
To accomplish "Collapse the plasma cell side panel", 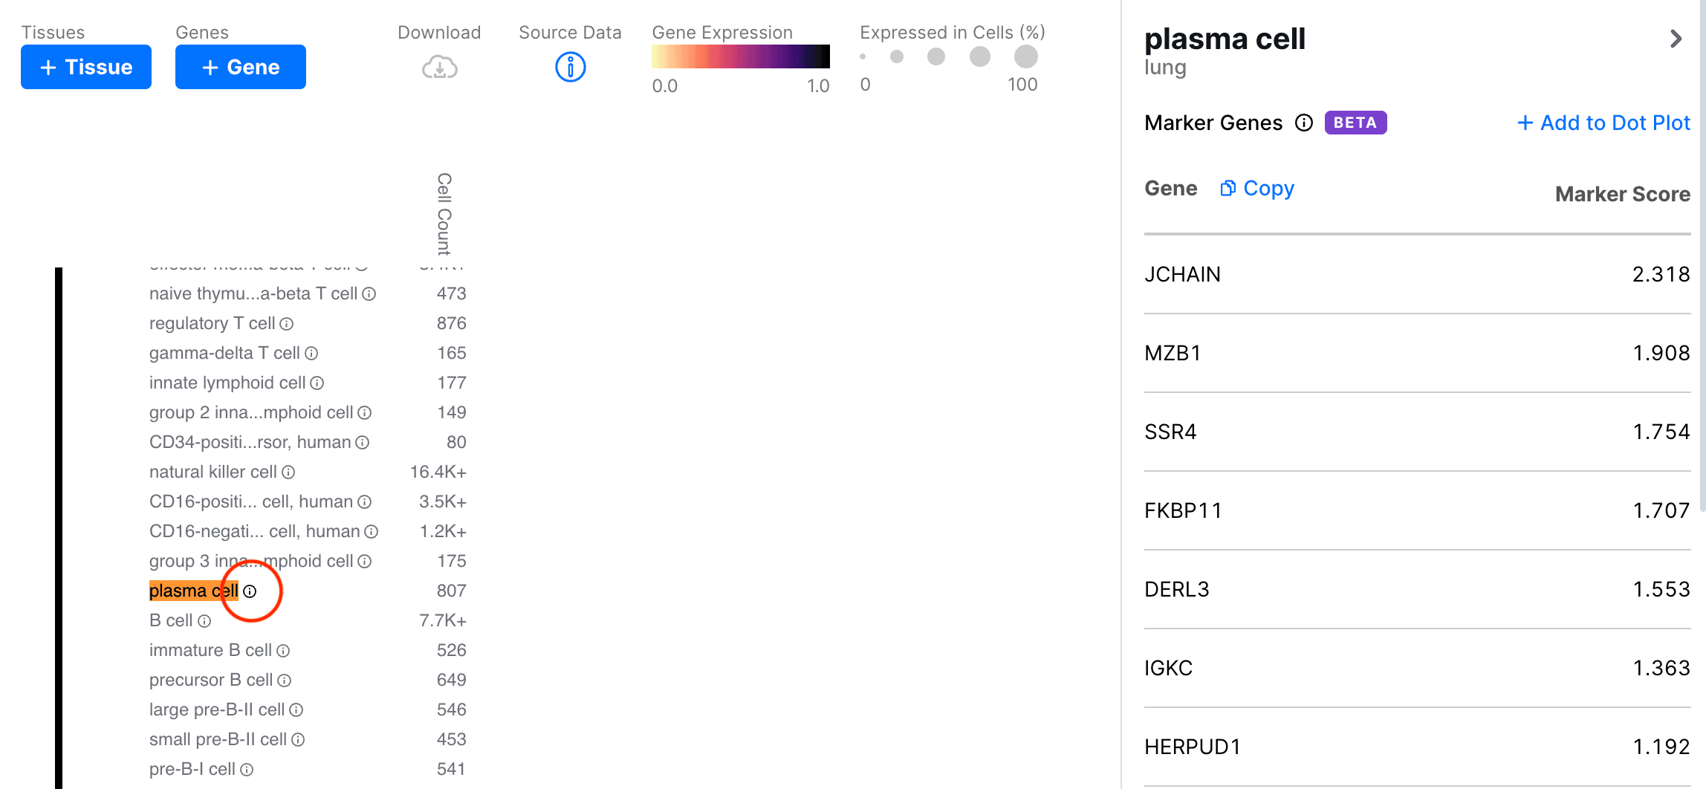I will coord(1676,39).
